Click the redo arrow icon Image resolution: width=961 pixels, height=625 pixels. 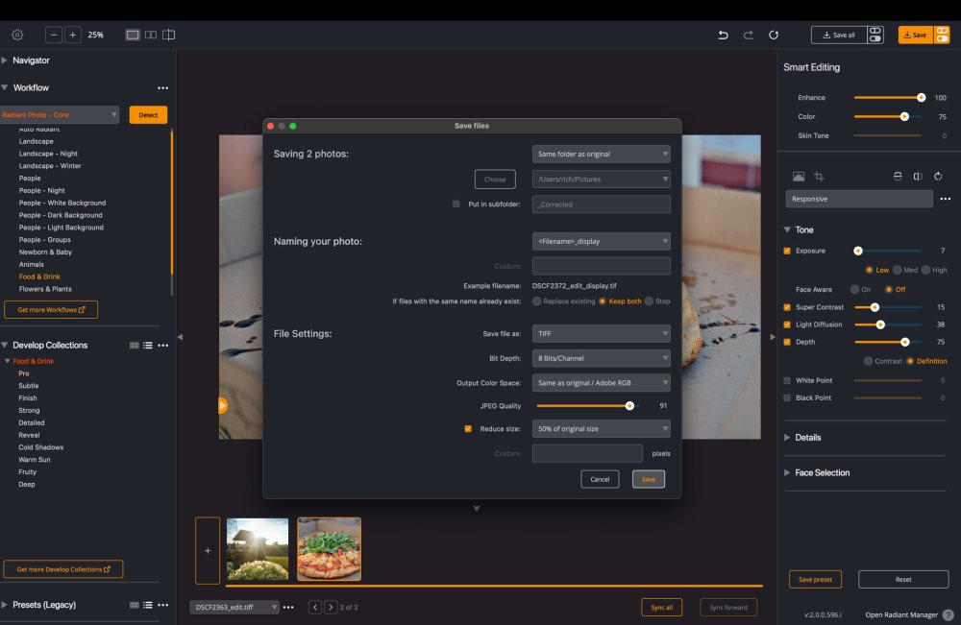pyautogui.click(x=749, y=35)
